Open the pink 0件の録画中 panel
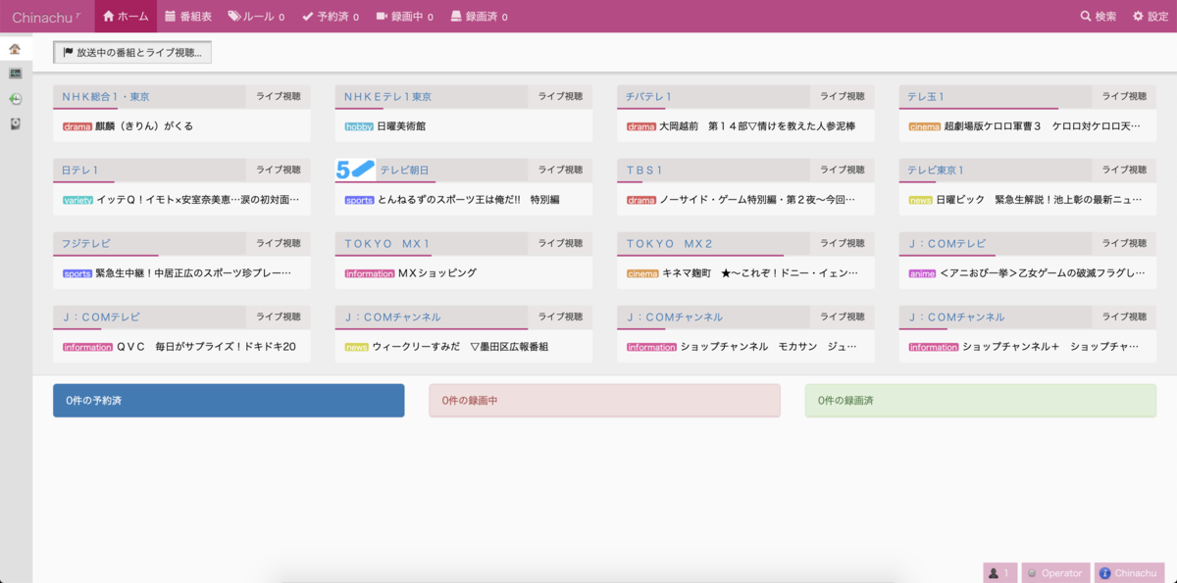This screenshot has width=1177, height=583. point(604,401)
